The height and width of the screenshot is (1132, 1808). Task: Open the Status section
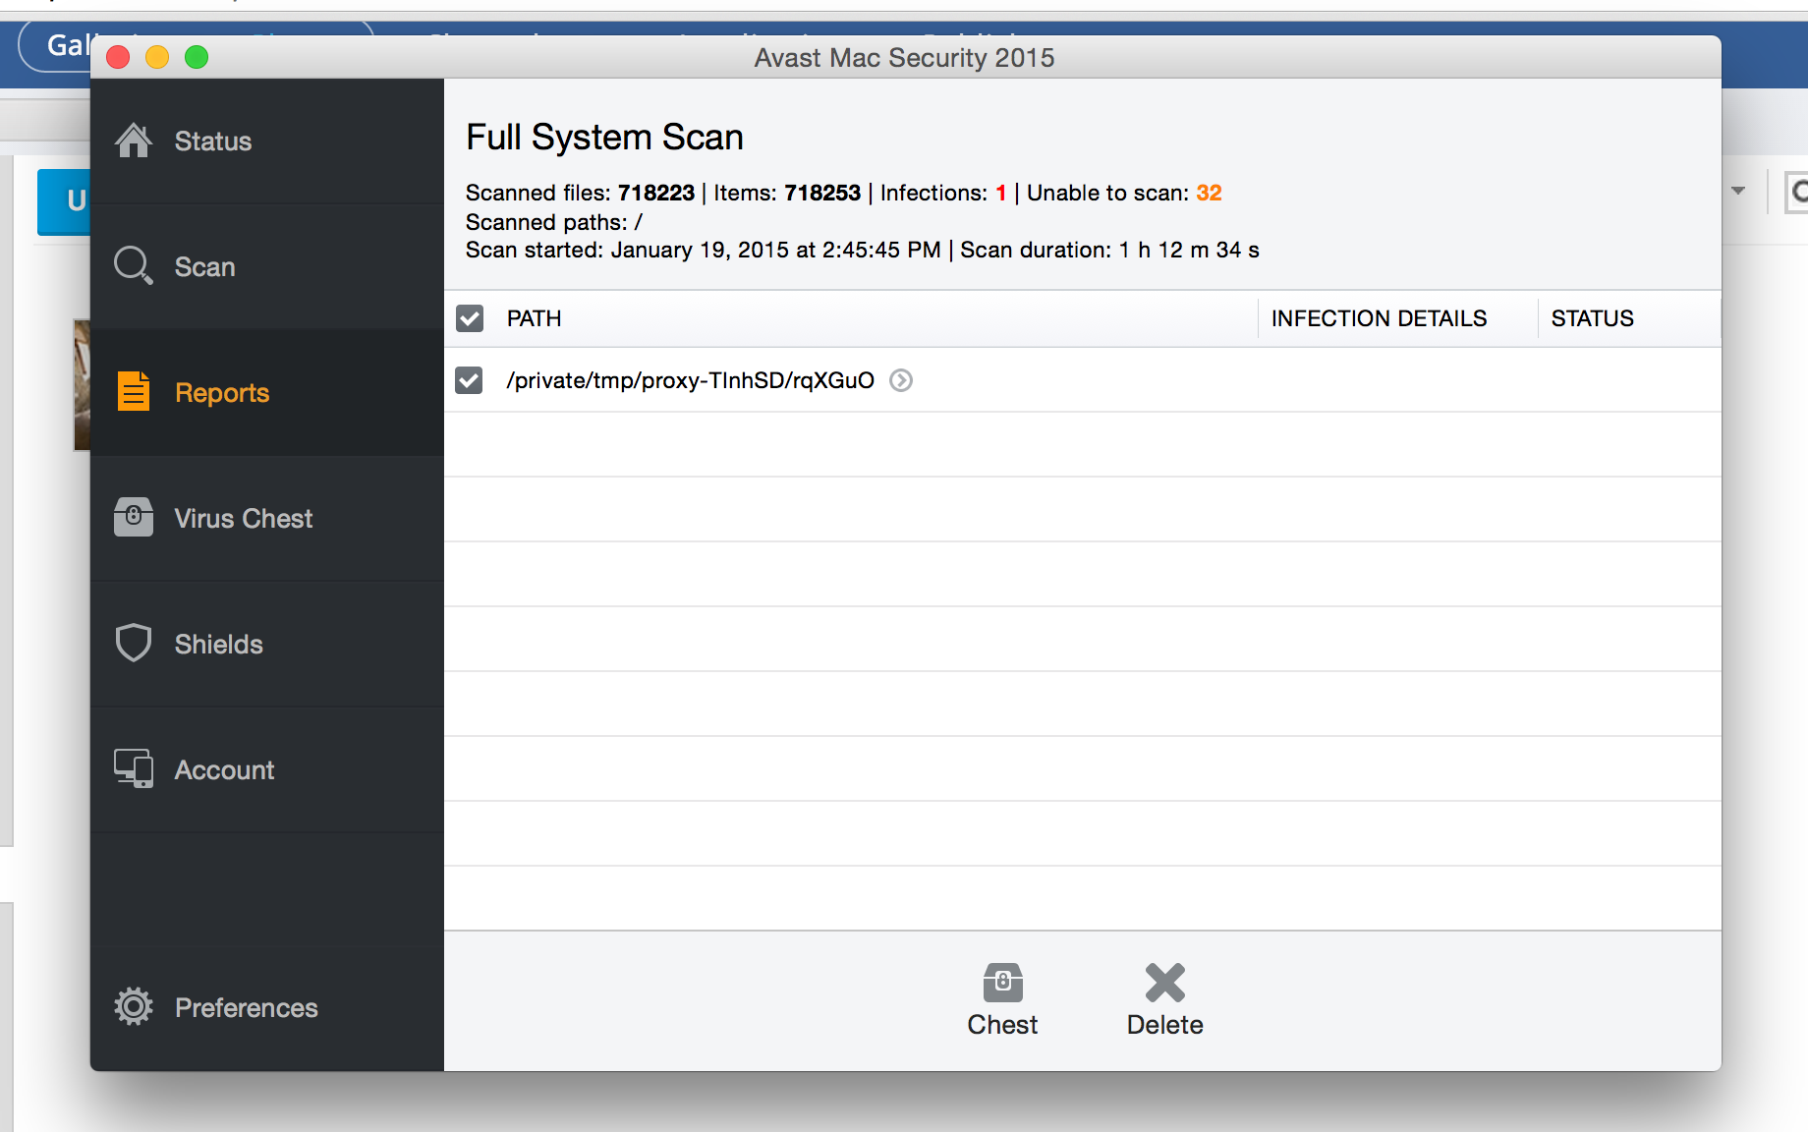(x=267, y=141)
